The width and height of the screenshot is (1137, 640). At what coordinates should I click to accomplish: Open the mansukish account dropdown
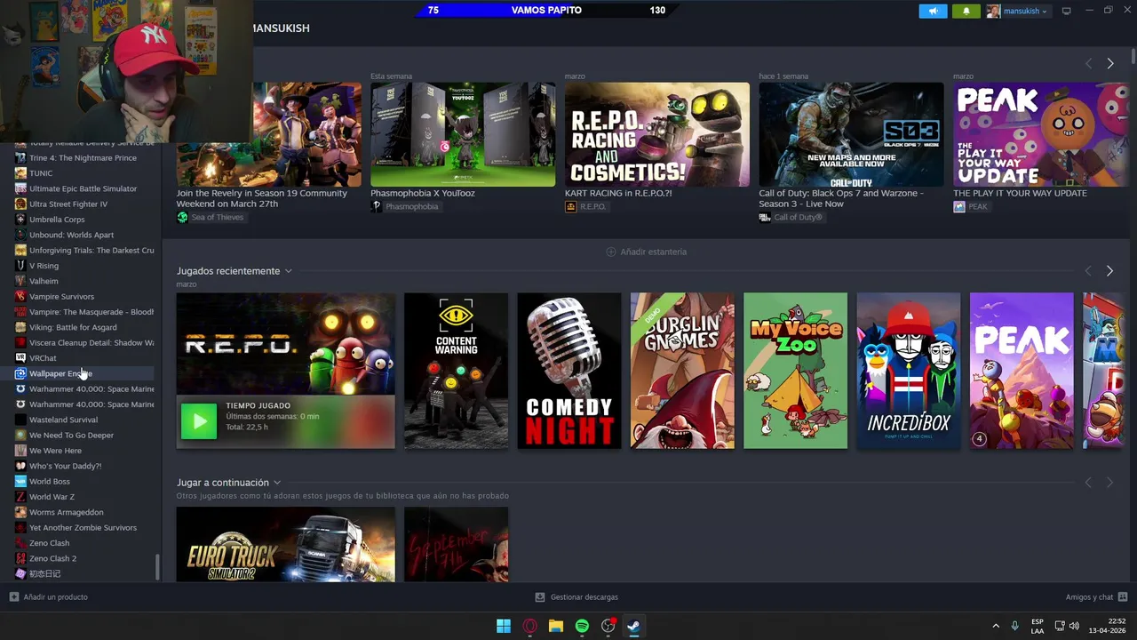click(x=1017, y=11)
